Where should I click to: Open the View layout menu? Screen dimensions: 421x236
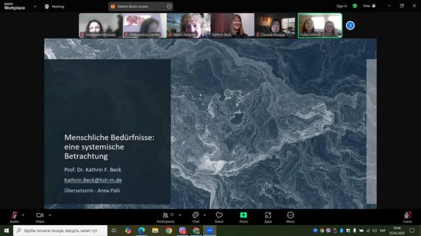[x=369, y=6]
